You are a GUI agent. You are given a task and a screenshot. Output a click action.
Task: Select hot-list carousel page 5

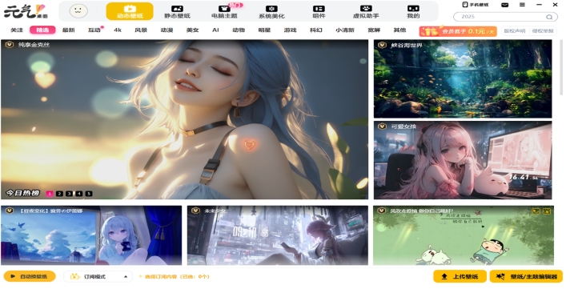pyautogui.click(x=89, y=194)
